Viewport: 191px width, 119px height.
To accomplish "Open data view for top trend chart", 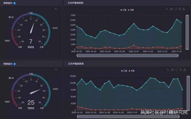I will click(x=180, y=9).
